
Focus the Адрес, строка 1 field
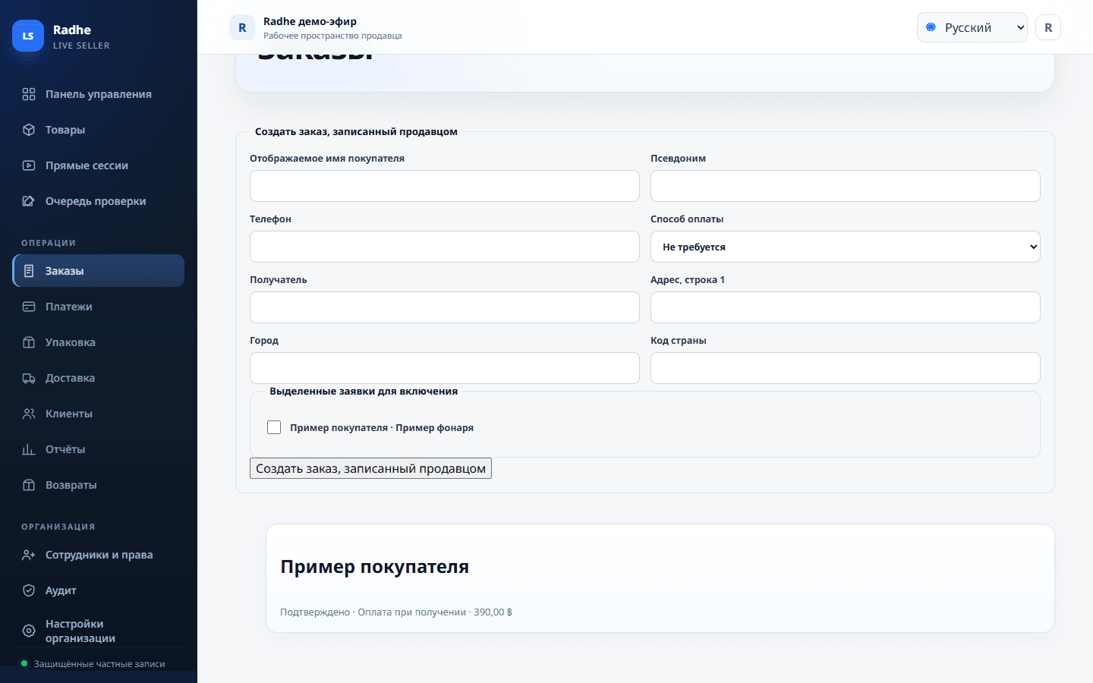coord(845,307)
